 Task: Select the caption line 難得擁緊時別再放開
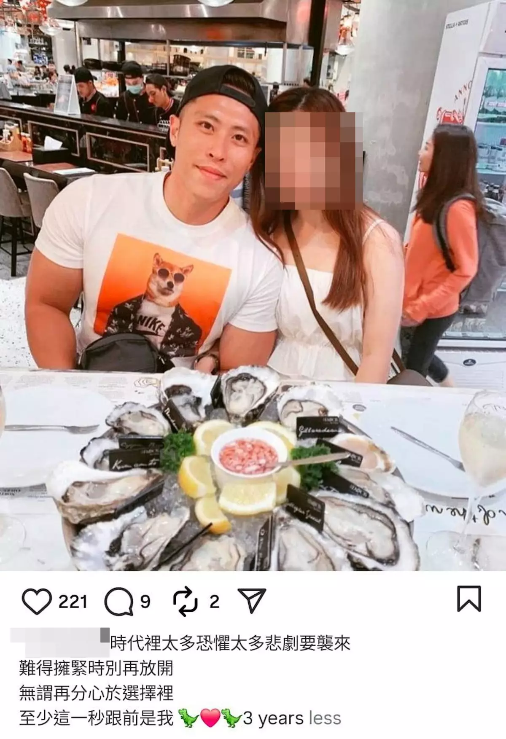[x=96, y=668]
